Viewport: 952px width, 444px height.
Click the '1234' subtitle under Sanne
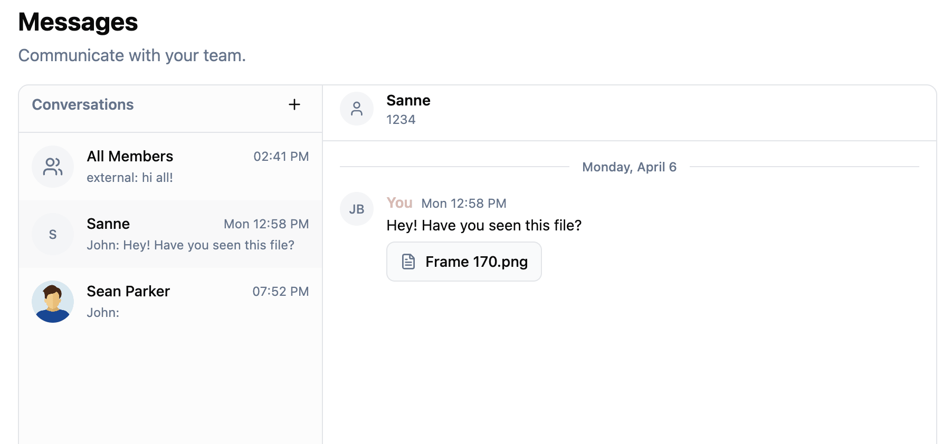coord(401,119)
